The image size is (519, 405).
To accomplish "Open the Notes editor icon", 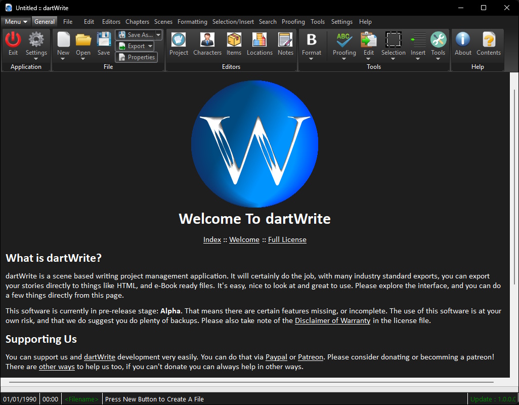I will (x=285, y=40).
